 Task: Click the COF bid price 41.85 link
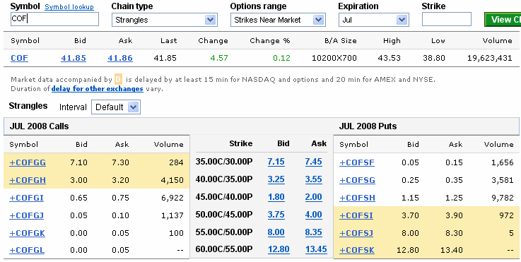[x=74, y=58]
